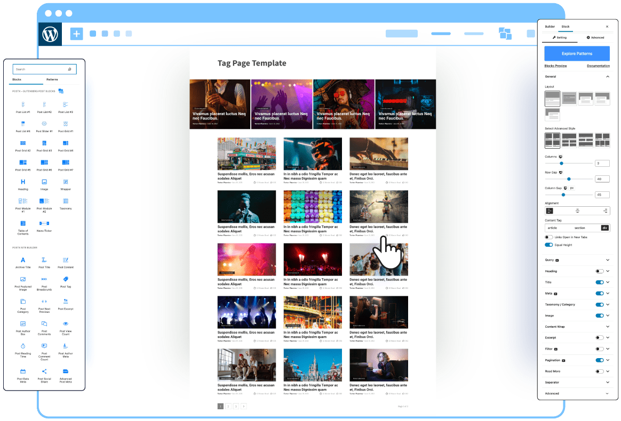The width and height of the screenshot is (621, 421).
Task: Insert the Post Title block
Action: (x=44, y=263)
